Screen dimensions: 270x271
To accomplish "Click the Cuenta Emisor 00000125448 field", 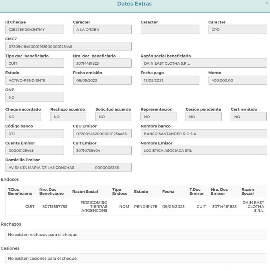I will (34, 150).
